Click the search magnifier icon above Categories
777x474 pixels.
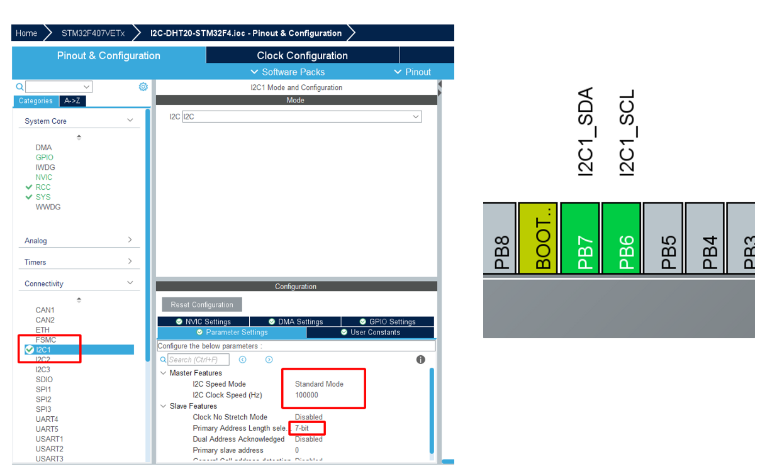click(x=20, y=87)
